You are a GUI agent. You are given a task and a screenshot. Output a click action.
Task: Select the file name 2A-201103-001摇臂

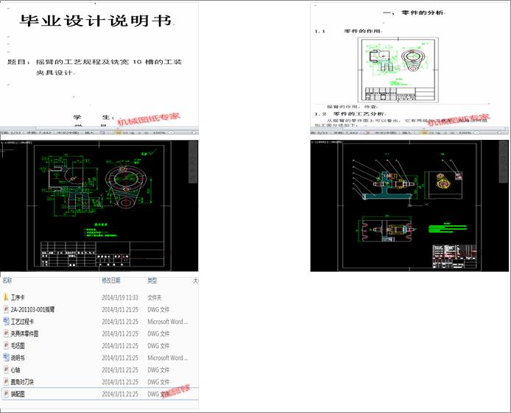coord(32,309)
